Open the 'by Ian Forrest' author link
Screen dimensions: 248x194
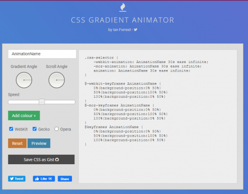coord(120,30)
